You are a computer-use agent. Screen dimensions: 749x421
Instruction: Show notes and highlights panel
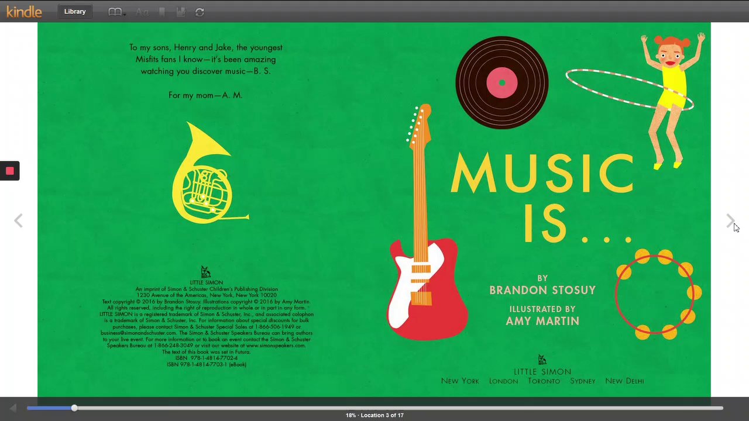coord(181,12)
